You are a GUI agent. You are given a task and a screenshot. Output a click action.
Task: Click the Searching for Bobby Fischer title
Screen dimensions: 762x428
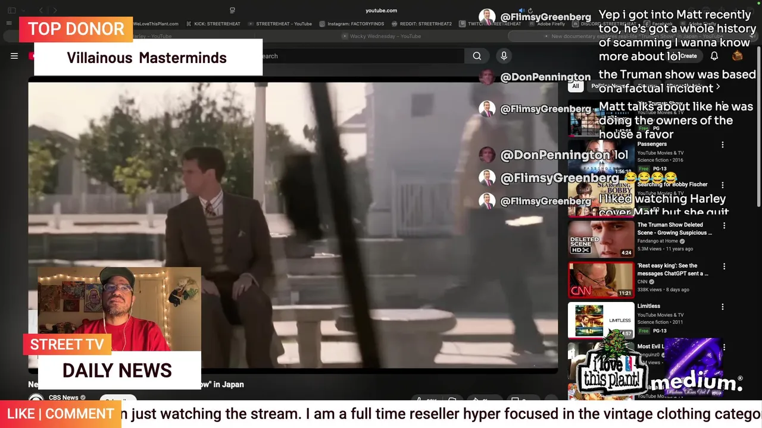(x=672, y=184)
